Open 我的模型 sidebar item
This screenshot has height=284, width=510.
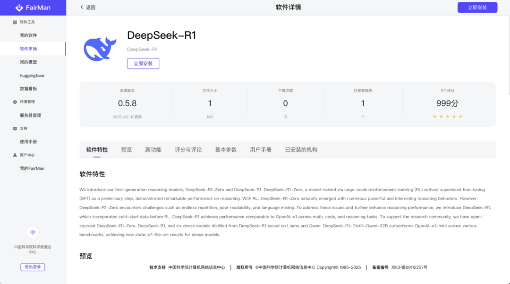tap(28, 62)
